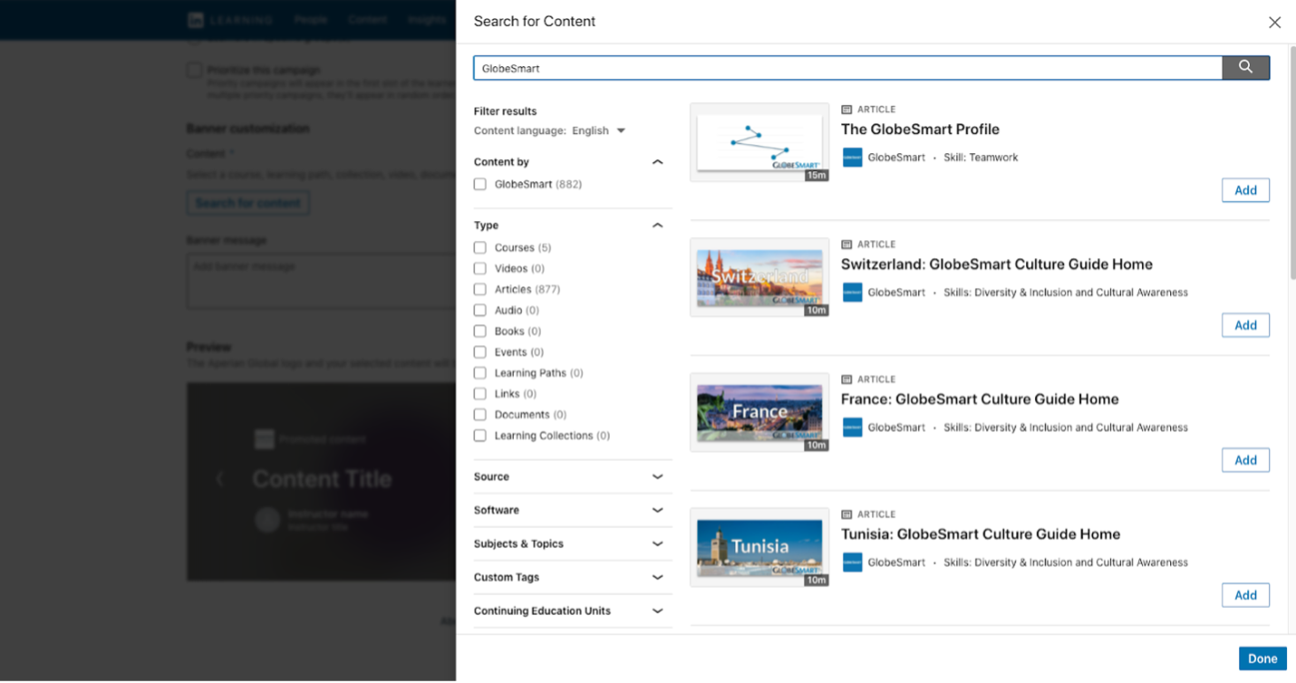Click the Banner message text area
Screen dimensions: 1296x683
pos(322,282)
